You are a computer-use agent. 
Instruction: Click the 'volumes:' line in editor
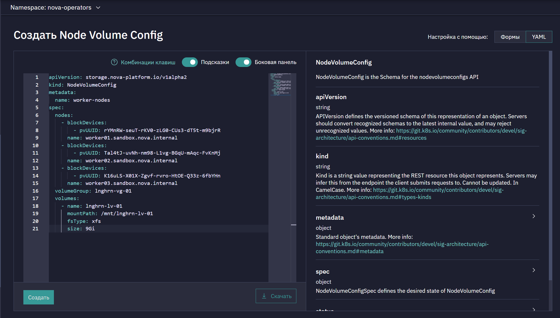67,198
